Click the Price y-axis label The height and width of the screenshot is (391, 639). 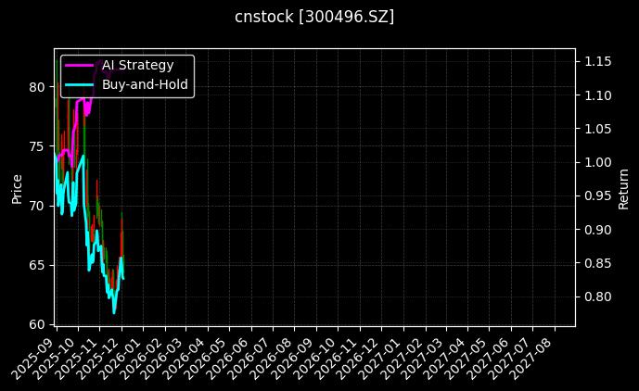click(x=16, y=188)
